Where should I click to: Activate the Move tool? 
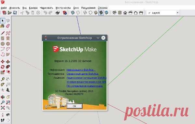coord(3,62)
